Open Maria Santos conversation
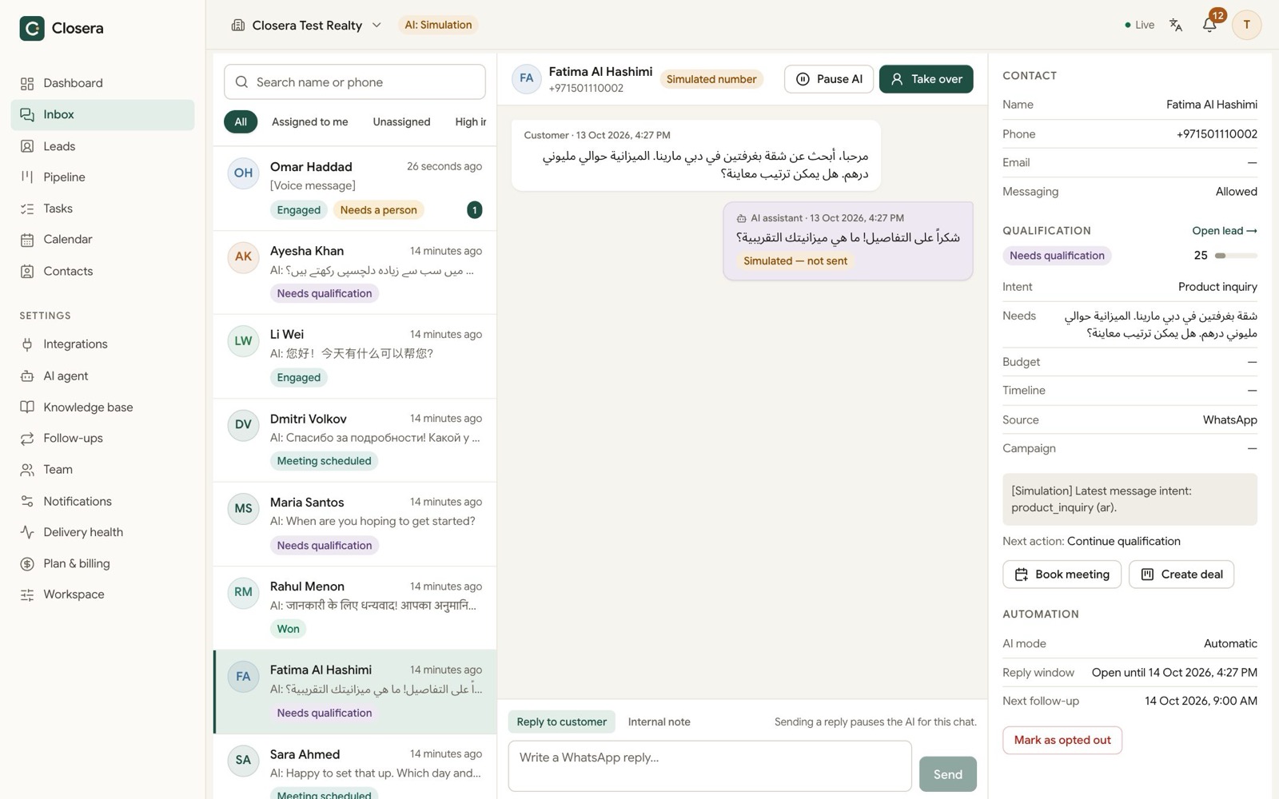Viewport: 1279px width, 799px height. 355,524
